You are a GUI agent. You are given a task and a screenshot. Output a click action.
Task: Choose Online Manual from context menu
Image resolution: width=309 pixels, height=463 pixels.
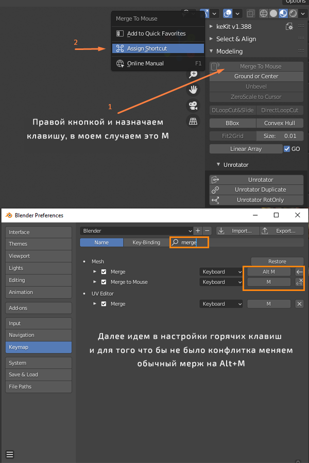158,63
